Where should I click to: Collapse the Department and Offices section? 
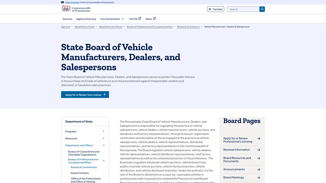[104, 145]
